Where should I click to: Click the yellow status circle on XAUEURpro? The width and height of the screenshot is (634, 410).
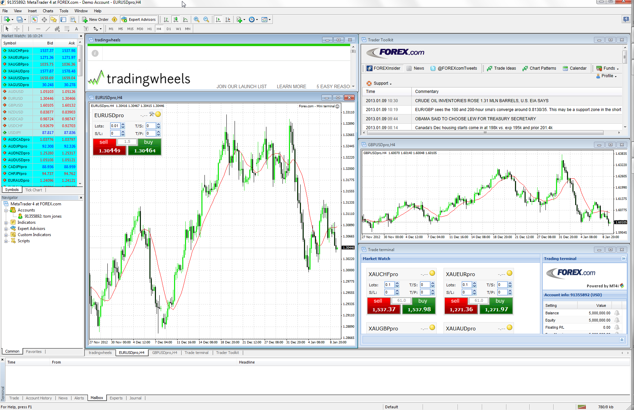point(510,273)
